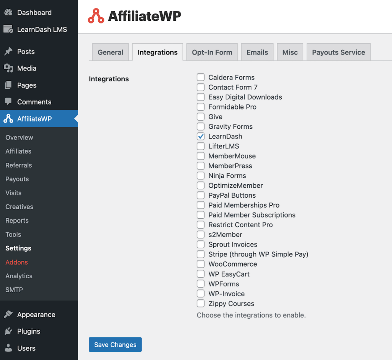This screenshot has width=392, height=360.
Task: Check the WPForms box
Action: pyautogui.click(x=201, y=284)
